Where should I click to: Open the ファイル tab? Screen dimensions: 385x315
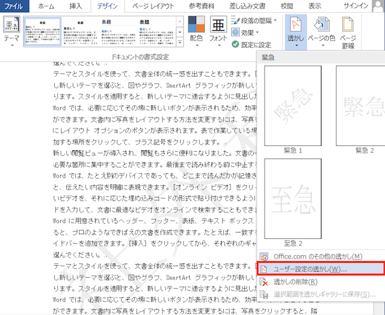14,6
